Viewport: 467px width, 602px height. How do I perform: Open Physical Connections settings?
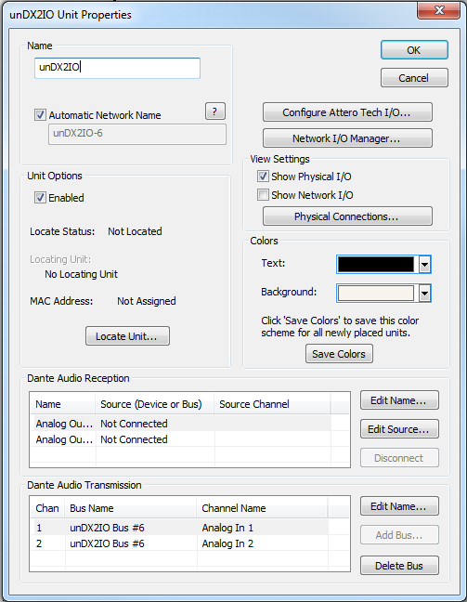click(x=347, y=216)
